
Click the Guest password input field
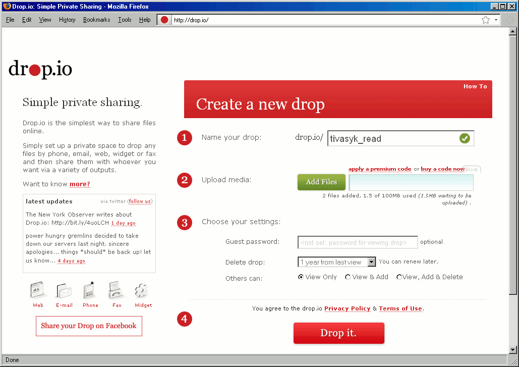point(358,242)
